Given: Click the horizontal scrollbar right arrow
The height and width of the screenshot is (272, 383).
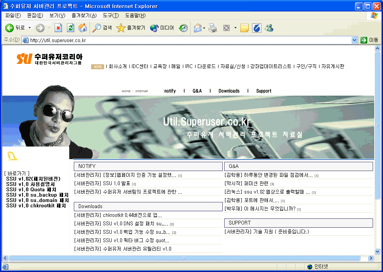Looking at the screenshot, I should coord(371,258).
